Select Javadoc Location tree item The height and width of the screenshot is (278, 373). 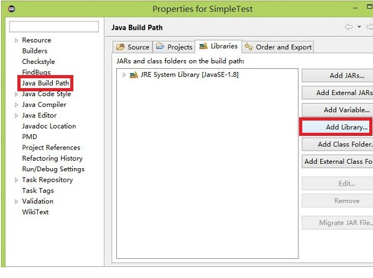click(x=49, y=126)
